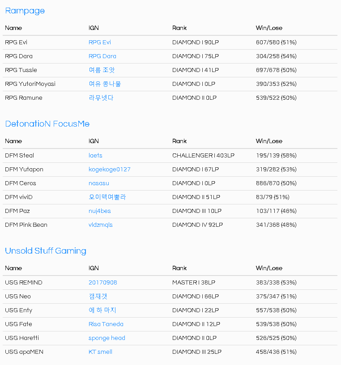Open the laets IGN link
341x365 pixels.
[95, 156]
